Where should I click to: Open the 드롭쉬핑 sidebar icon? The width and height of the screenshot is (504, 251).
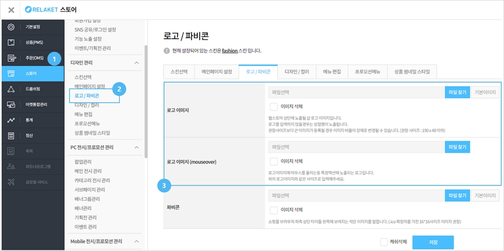(11, 89)
